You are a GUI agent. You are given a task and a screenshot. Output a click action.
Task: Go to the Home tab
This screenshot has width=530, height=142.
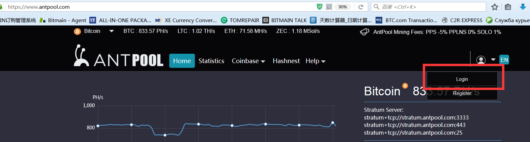(x=182, y=61)
